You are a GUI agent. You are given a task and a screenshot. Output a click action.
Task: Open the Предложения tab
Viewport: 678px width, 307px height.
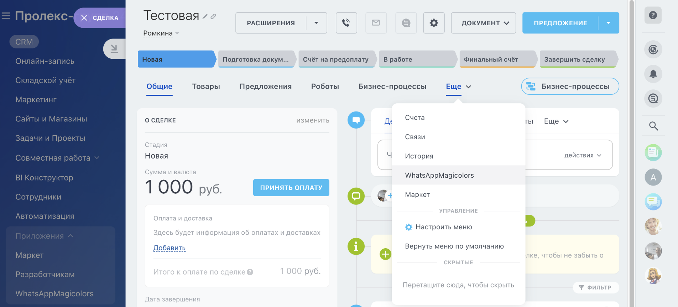pyautogui.click(x=265, y=87)
